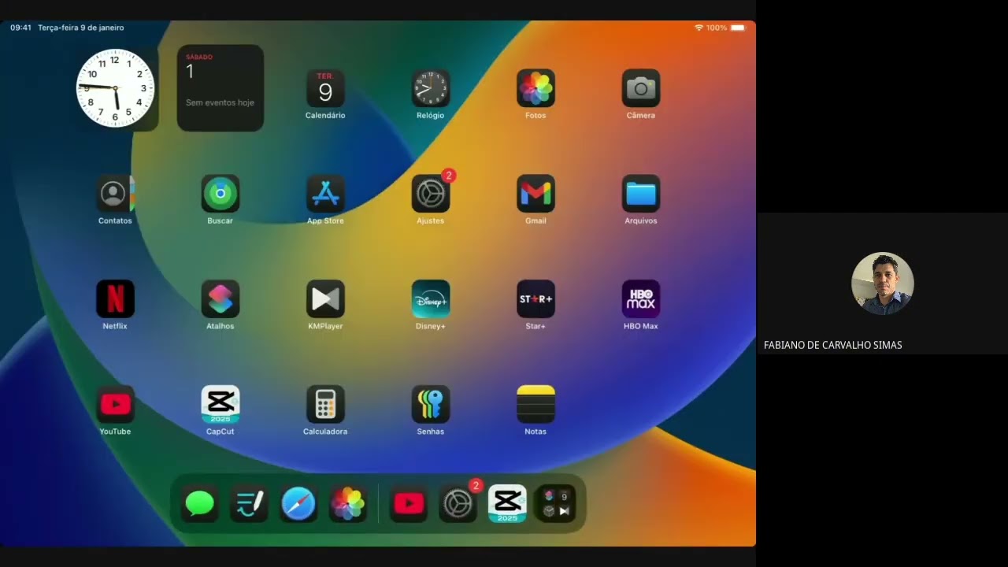Open the Calculadora app
This screenshot has height=567, width=1008.
(325, 405)
